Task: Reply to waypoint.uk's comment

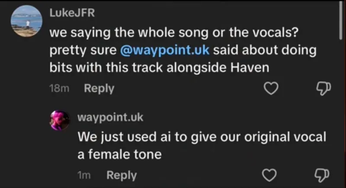Action: pos(122,175)
